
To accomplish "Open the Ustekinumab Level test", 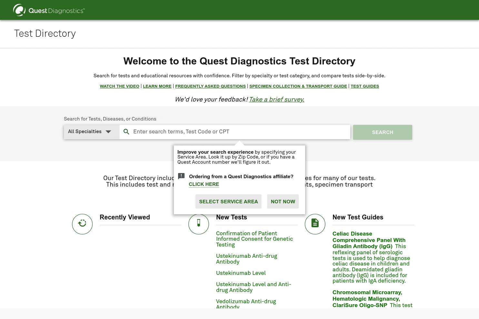I will [x=241, y=273].
